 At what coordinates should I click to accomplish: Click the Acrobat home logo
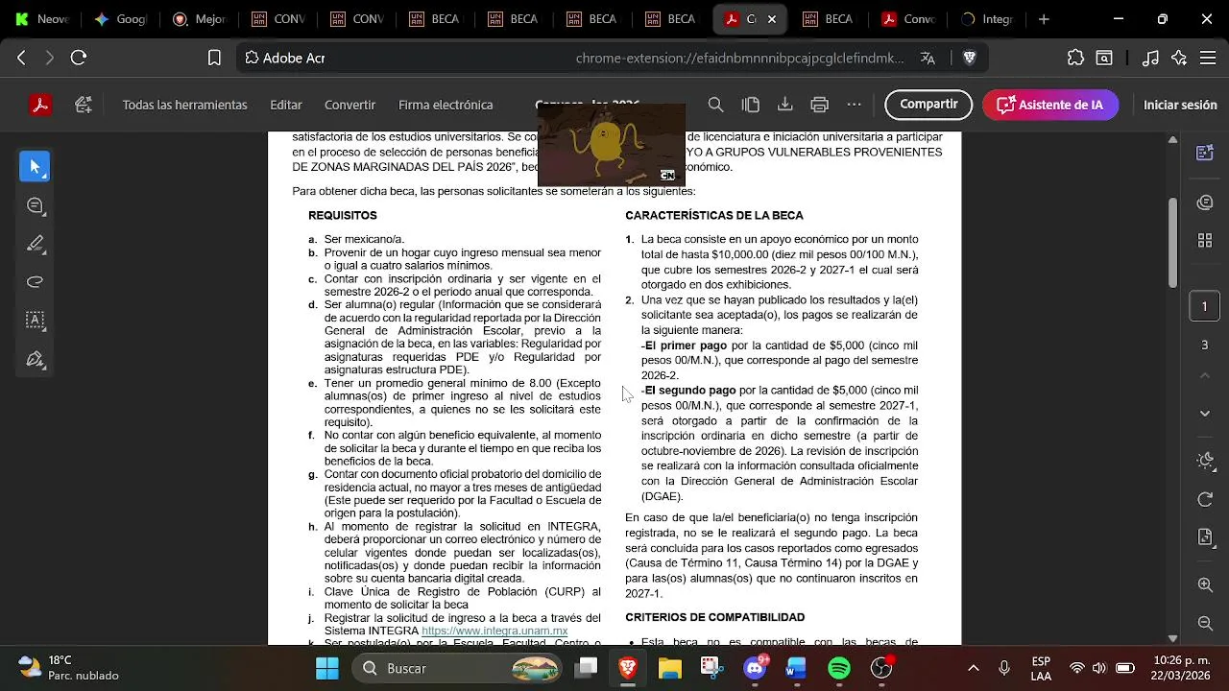tap(40, 105)
